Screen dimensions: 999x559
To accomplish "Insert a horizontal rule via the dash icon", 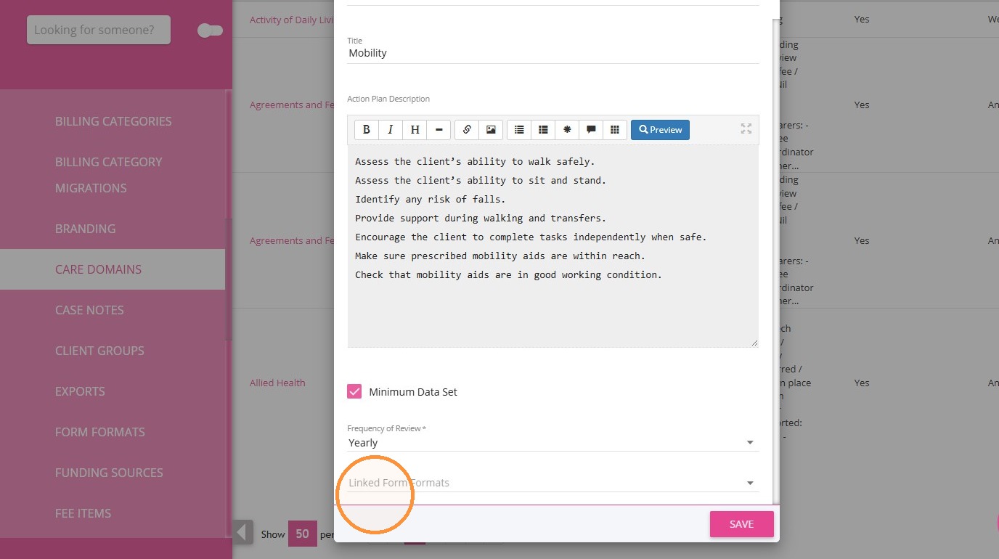I will pyautogui.click(x=439, y=130).
